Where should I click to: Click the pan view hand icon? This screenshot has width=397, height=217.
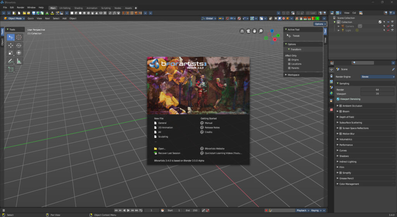click(x=254, y=31)
